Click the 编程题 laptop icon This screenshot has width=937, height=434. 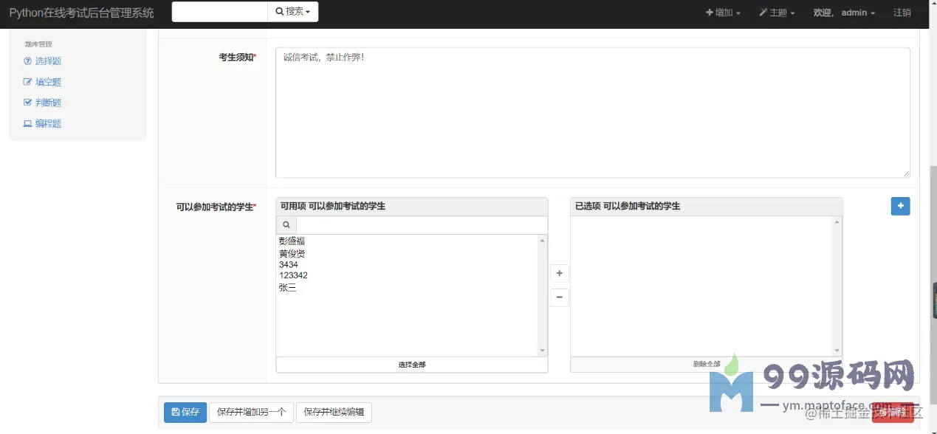coord(28,123)
